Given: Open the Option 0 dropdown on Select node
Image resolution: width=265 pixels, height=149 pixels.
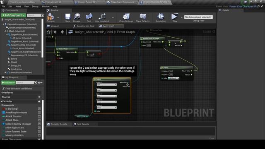Looking at the screenshot, I should point(106,84).
